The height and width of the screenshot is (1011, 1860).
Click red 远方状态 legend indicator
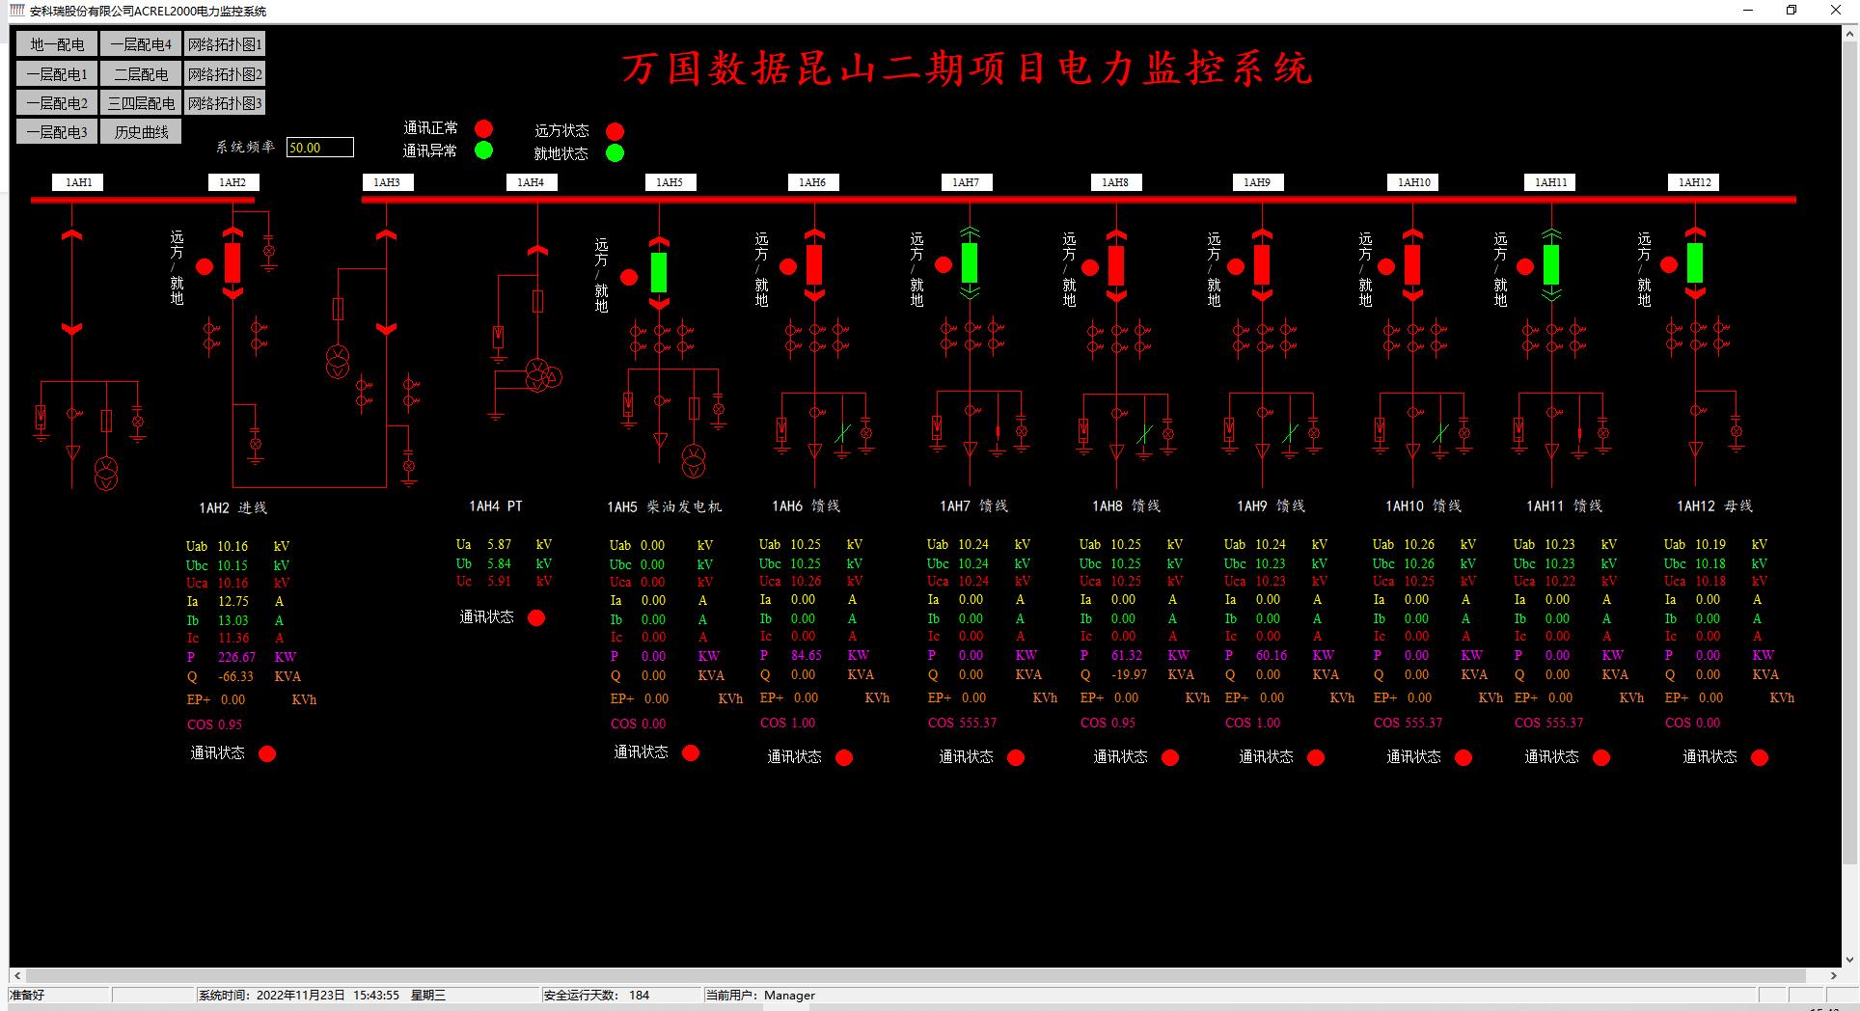point(615,131)
